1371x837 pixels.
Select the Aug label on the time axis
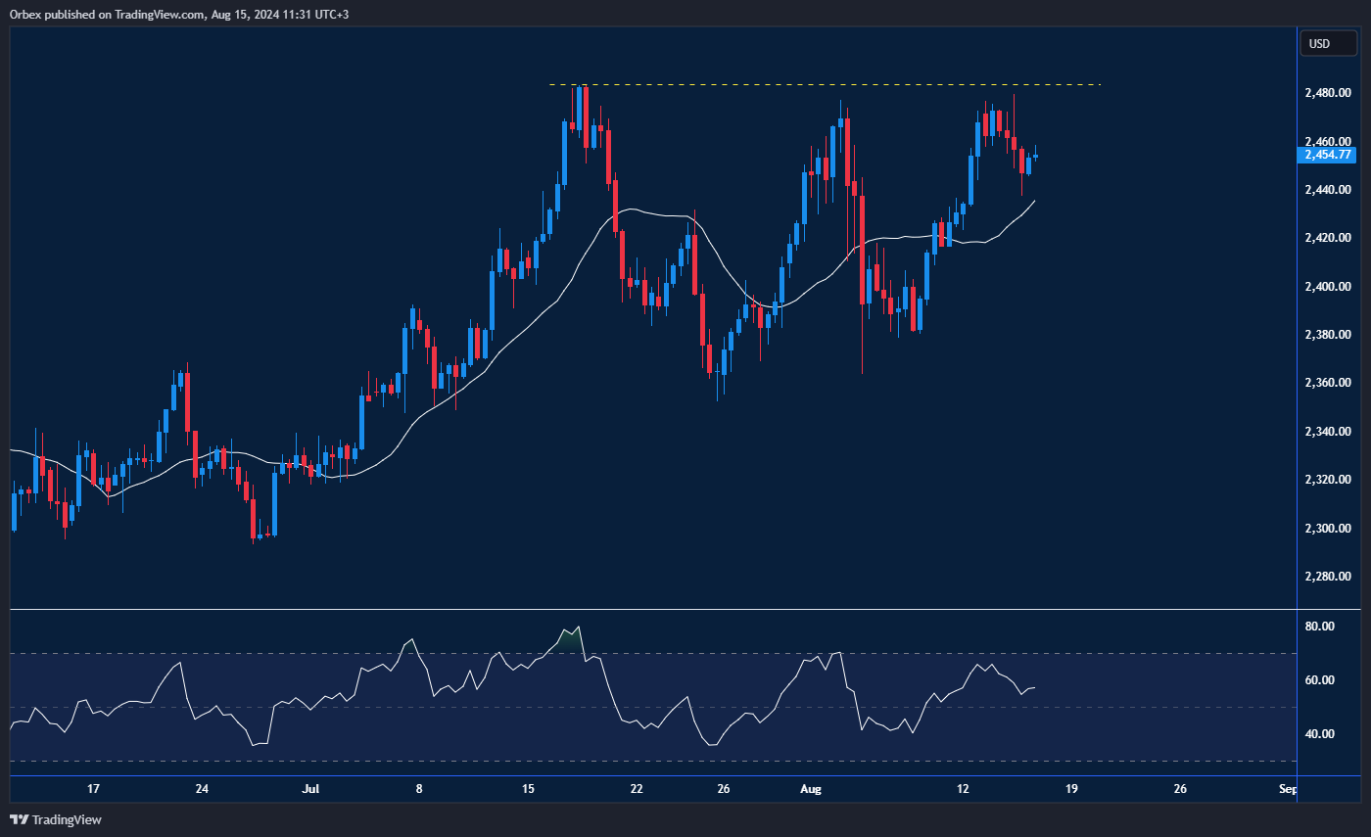[x=811, y=789]
